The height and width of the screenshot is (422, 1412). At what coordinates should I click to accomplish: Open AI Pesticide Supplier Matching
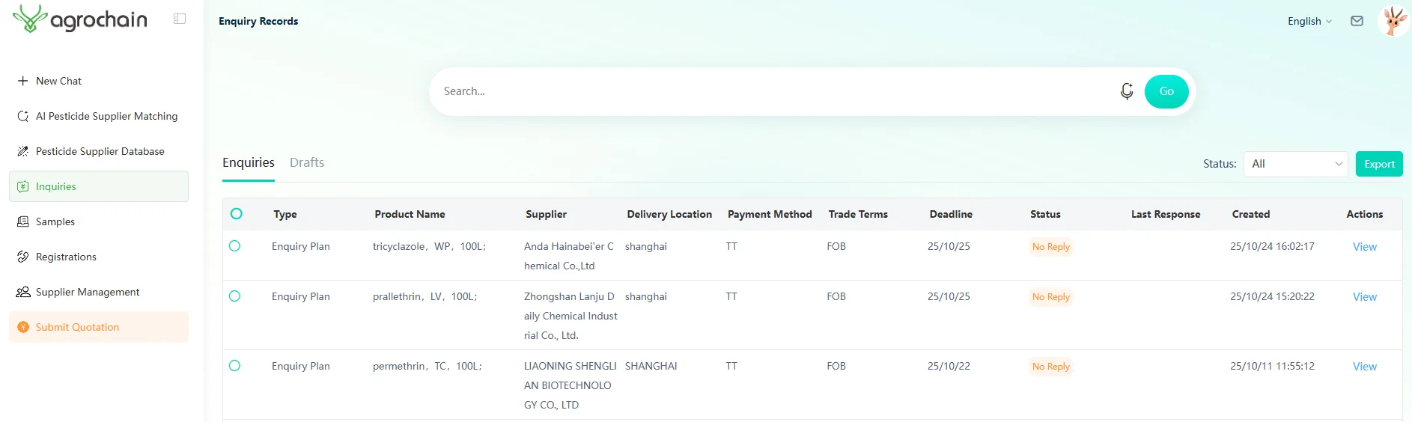106,116
